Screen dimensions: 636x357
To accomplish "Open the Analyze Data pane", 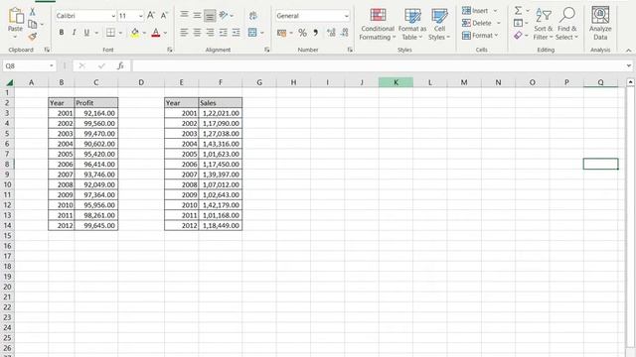I will click(x=600, y=23).
